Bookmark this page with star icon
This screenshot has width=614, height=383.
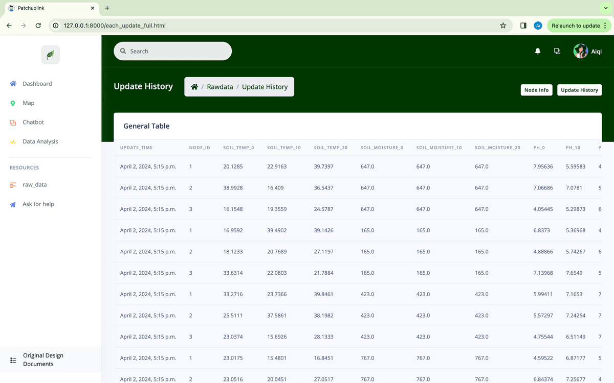tap(503, 26)
